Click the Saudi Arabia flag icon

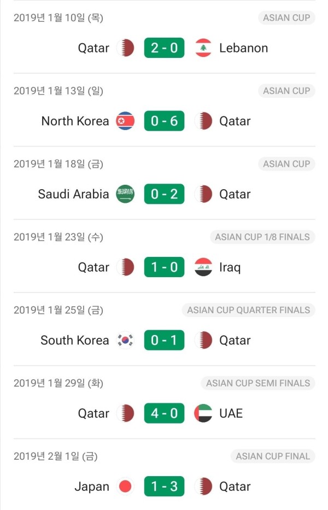(125, 194)
